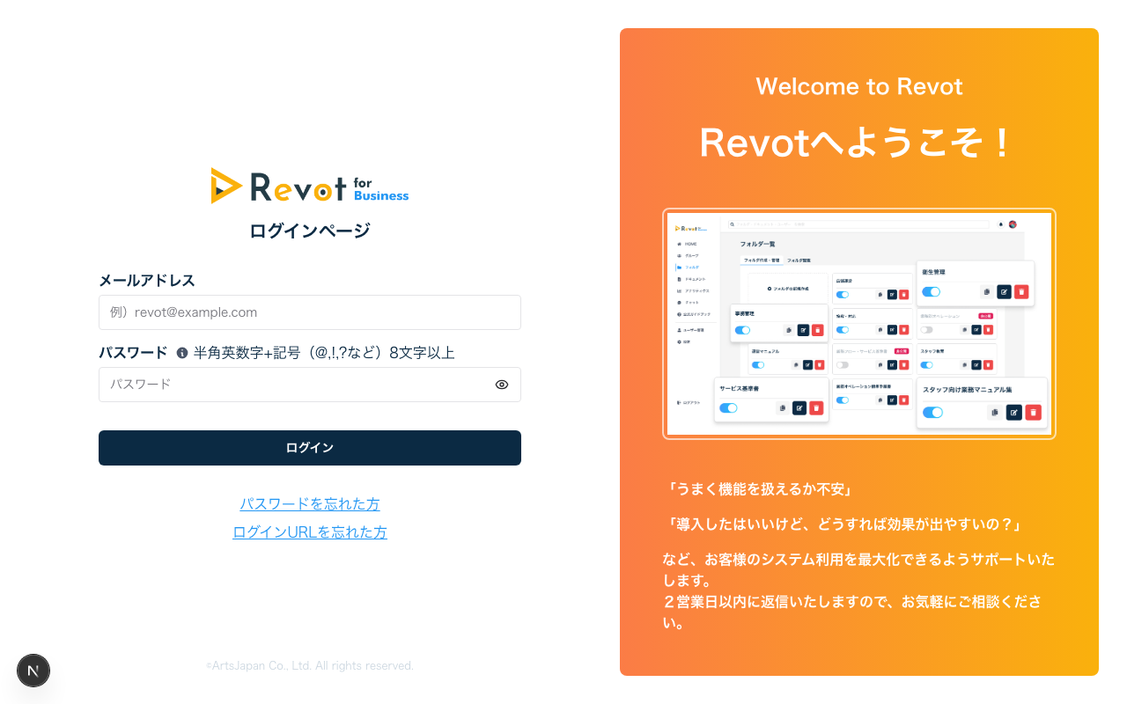Click the password requirements info icon
This screenshot has width=1127, height=704.
182,353
